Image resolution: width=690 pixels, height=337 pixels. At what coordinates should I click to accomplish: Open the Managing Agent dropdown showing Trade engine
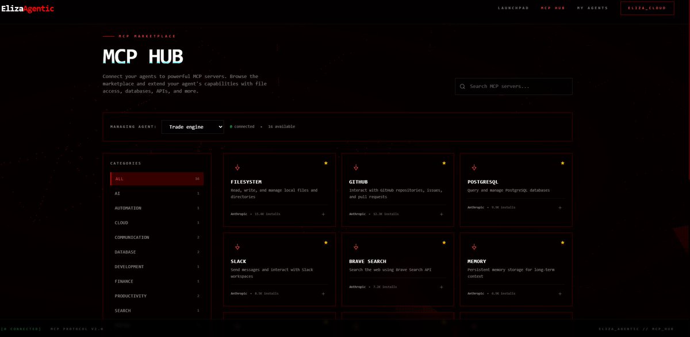(193, 126)
